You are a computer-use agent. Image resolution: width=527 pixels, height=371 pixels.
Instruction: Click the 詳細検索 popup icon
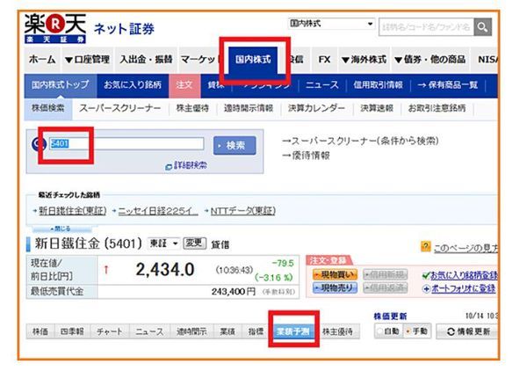(x=169, y=166)
